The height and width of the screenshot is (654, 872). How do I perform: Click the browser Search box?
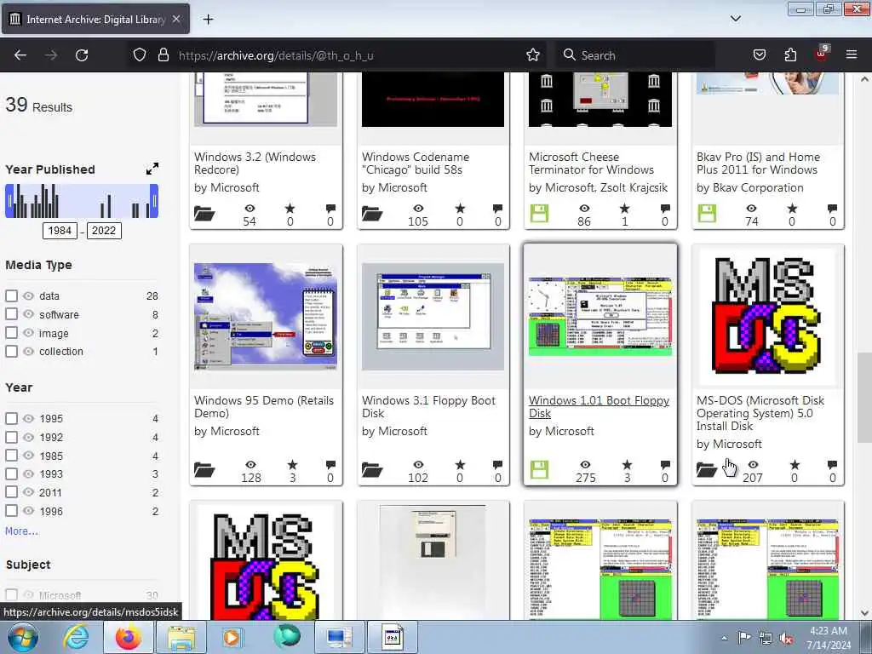click(x=634, y=55)
